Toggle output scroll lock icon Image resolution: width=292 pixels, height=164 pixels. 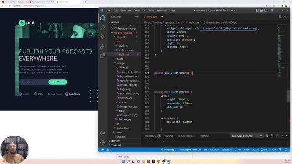coord(272,136)
